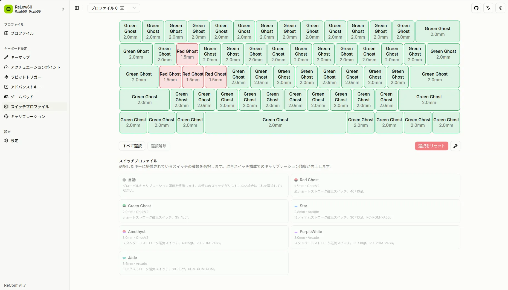Select the Red Ghost key in second row
Screen dimensions: 508x290
(187, 54)
